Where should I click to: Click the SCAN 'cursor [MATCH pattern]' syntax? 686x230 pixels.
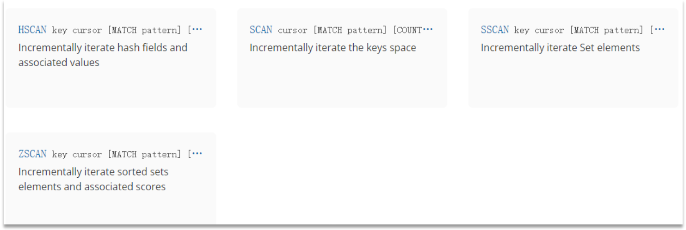pyautogui.click(x=332, y=30)
